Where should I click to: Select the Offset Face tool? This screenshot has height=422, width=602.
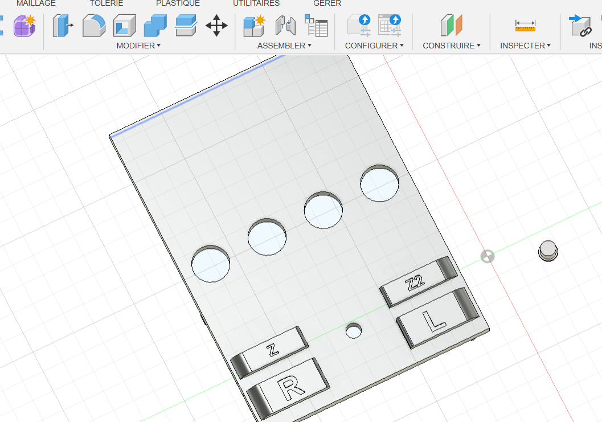(x=186, y=26)
